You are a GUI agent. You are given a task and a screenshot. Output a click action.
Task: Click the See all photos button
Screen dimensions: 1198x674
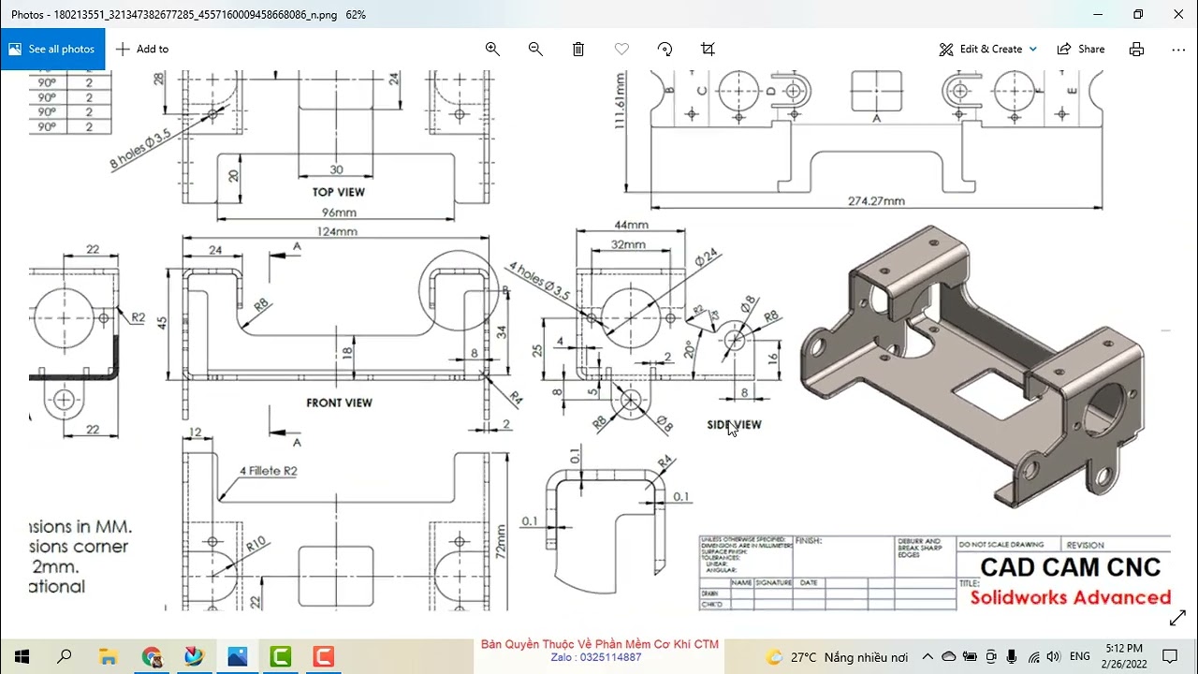pyautogui.click(x=52, y=49)
